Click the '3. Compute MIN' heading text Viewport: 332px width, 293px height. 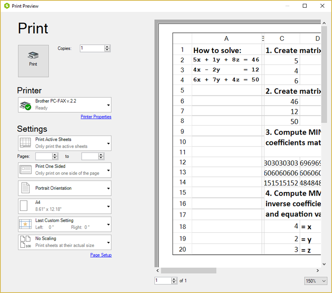click(x=293, y=132)
